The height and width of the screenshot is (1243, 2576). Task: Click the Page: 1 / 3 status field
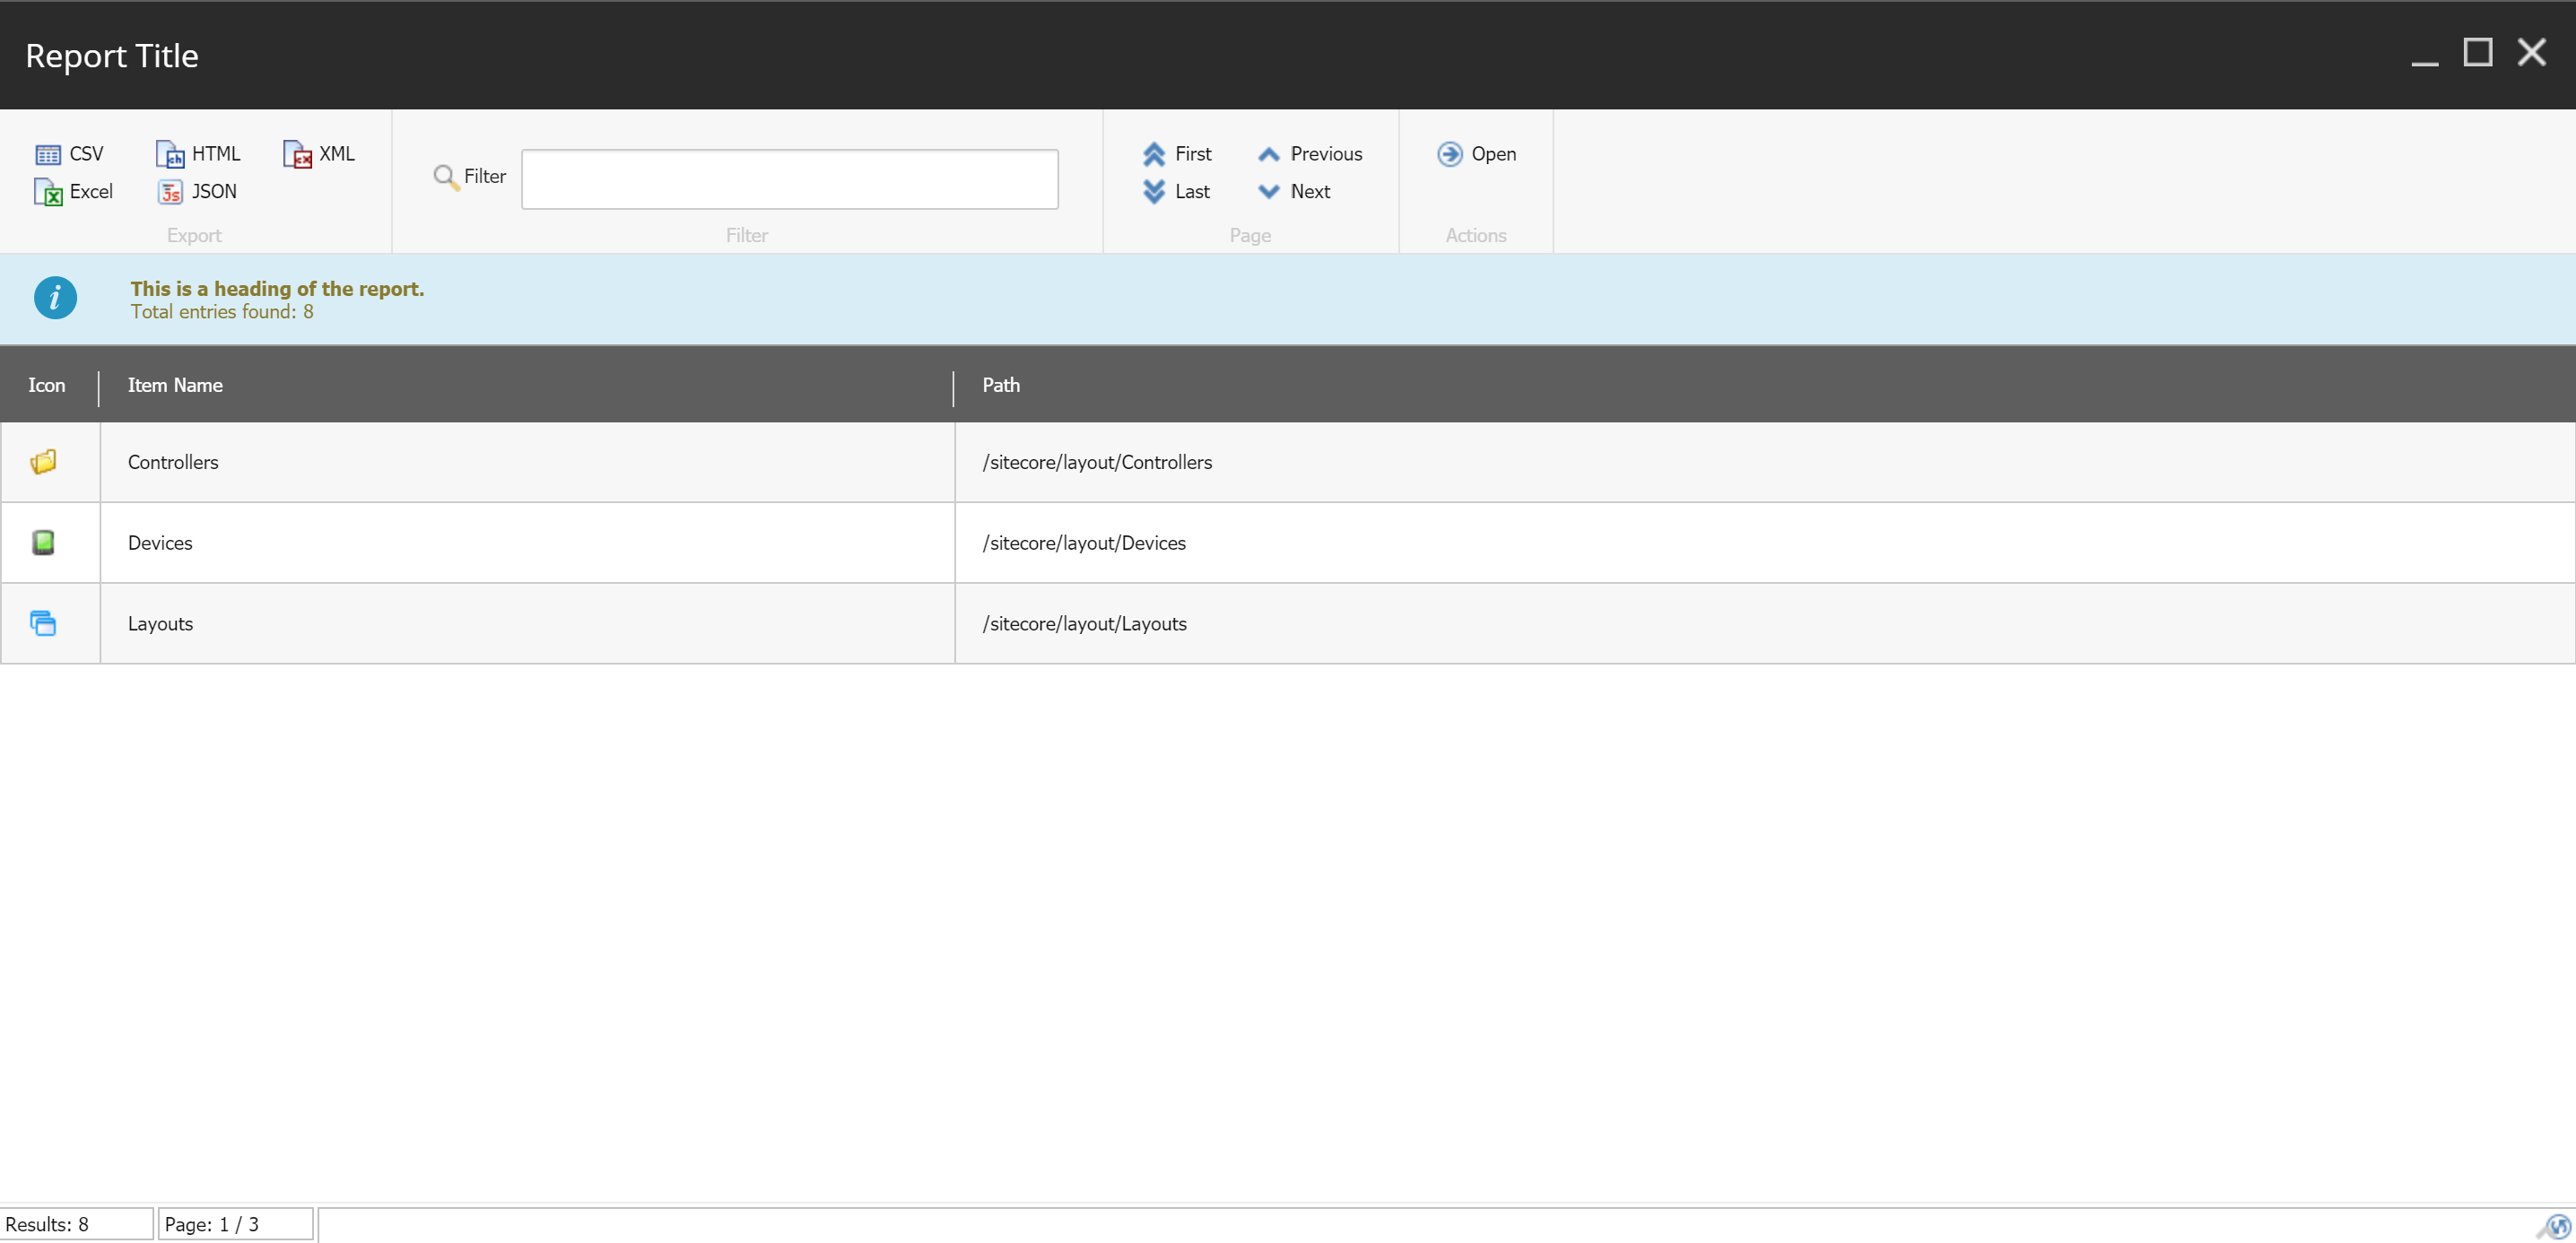(236, 1224)
